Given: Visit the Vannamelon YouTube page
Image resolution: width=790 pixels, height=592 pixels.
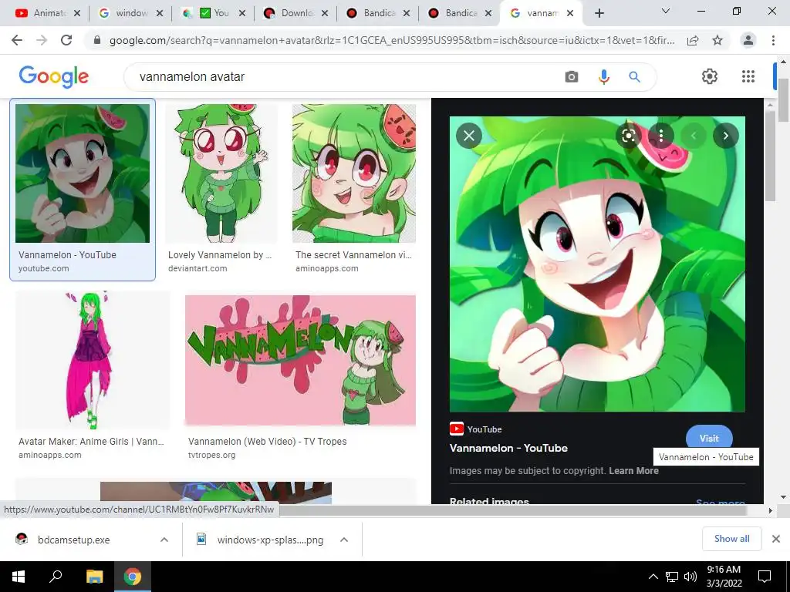Looking at the screenshot, I should click(x=709, y=439).
